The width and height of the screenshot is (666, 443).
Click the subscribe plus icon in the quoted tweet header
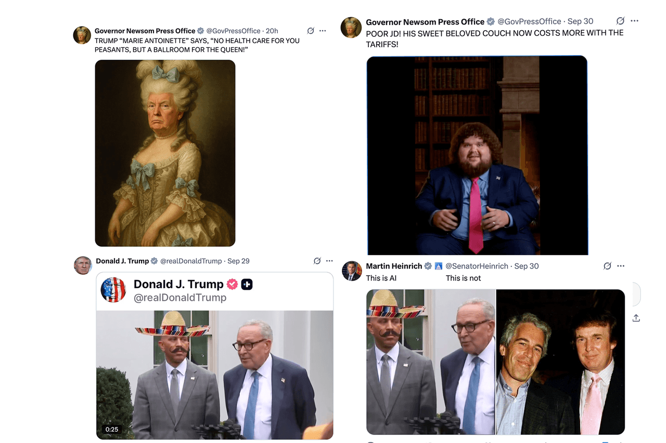click(247, 284)
